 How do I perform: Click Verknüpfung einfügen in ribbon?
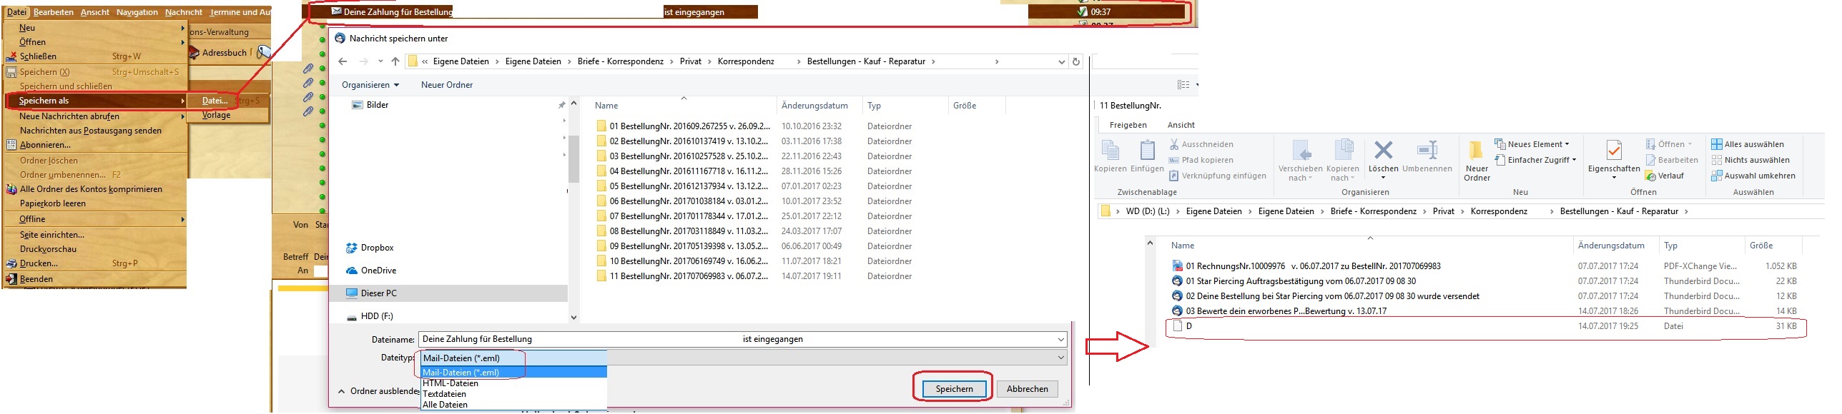coord(1217,176)
